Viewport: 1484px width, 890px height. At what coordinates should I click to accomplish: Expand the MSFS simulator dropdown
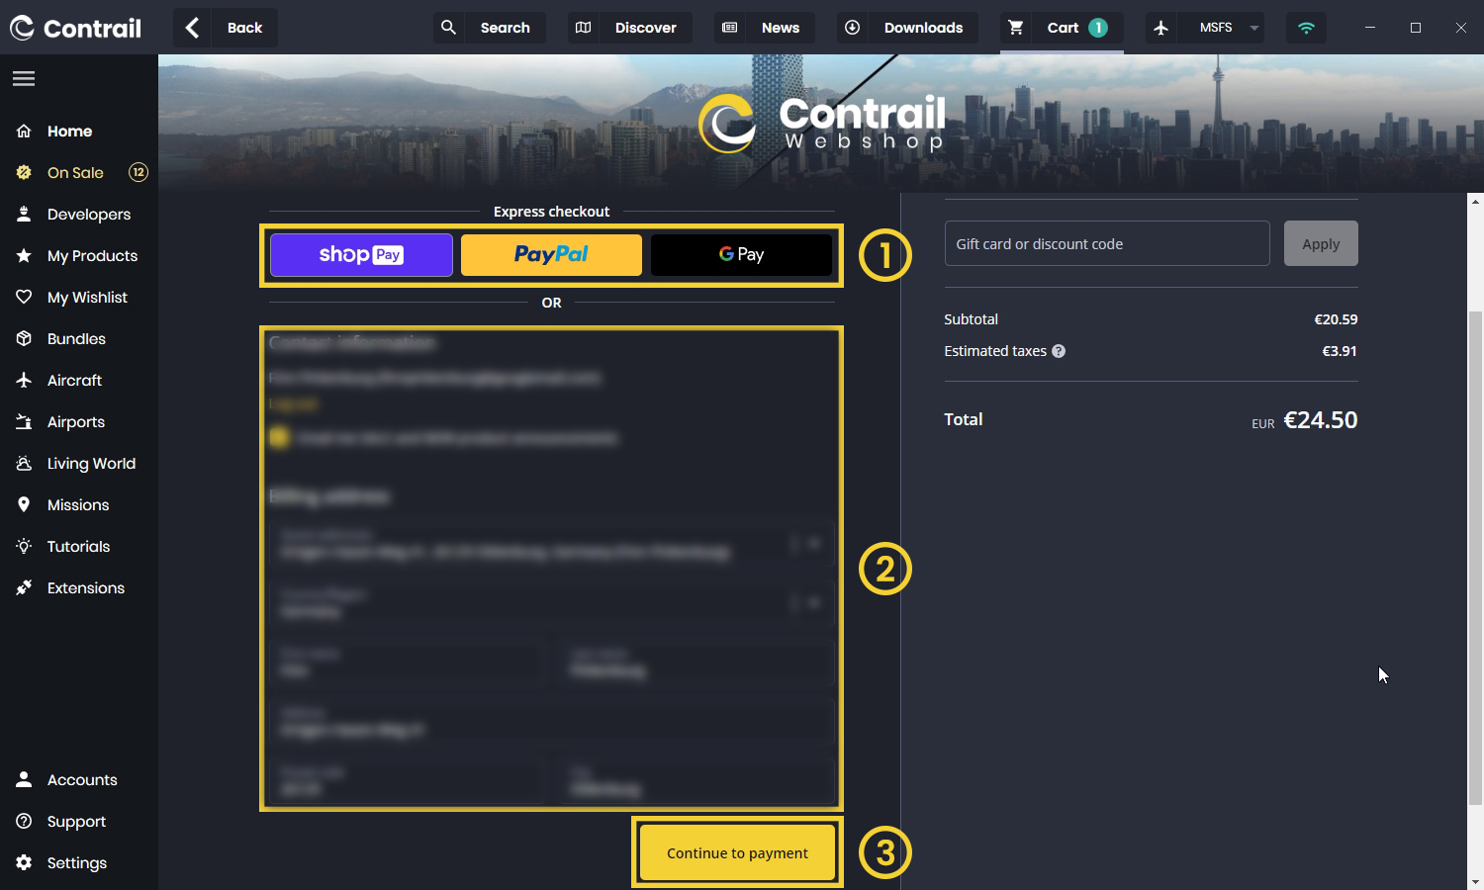(x=1253, y=28)
